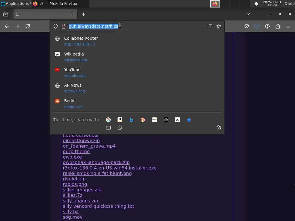295x221 pixels.
Task: Select the AP News suggestion row
Action: (x=137, y=88)
